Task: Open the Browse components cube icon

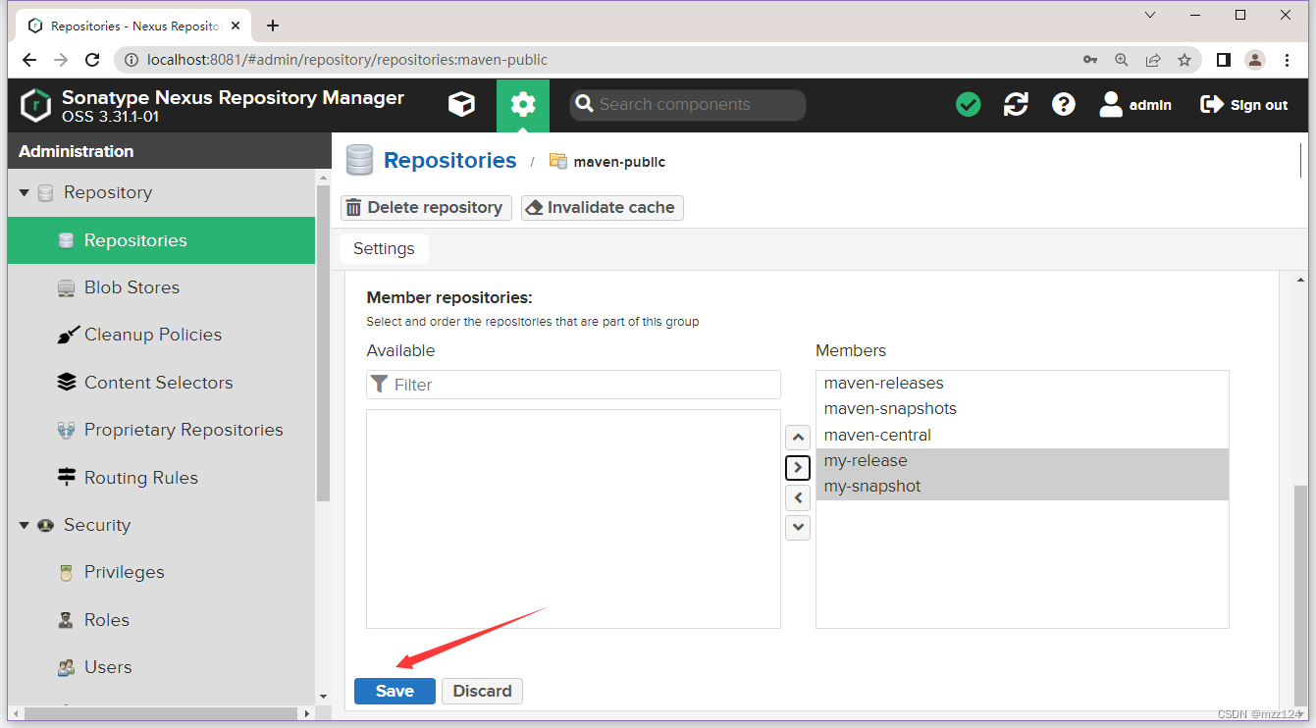Action: click(x=461, y=105)
